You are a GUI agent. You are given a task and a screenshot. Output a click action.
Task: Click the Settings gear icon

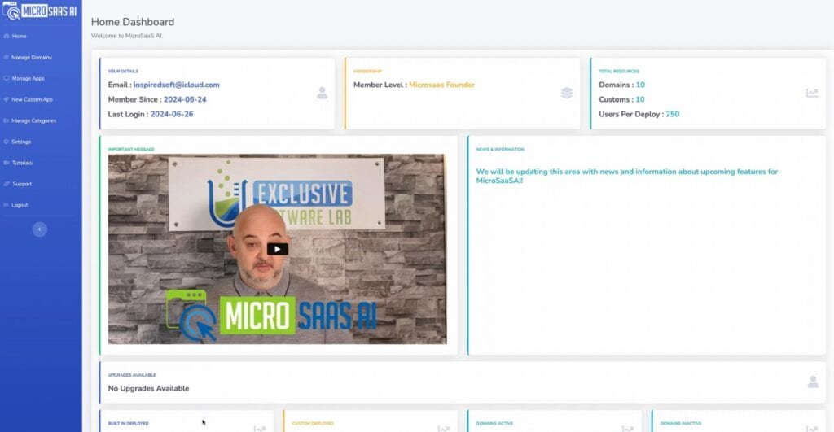point(7,142)
